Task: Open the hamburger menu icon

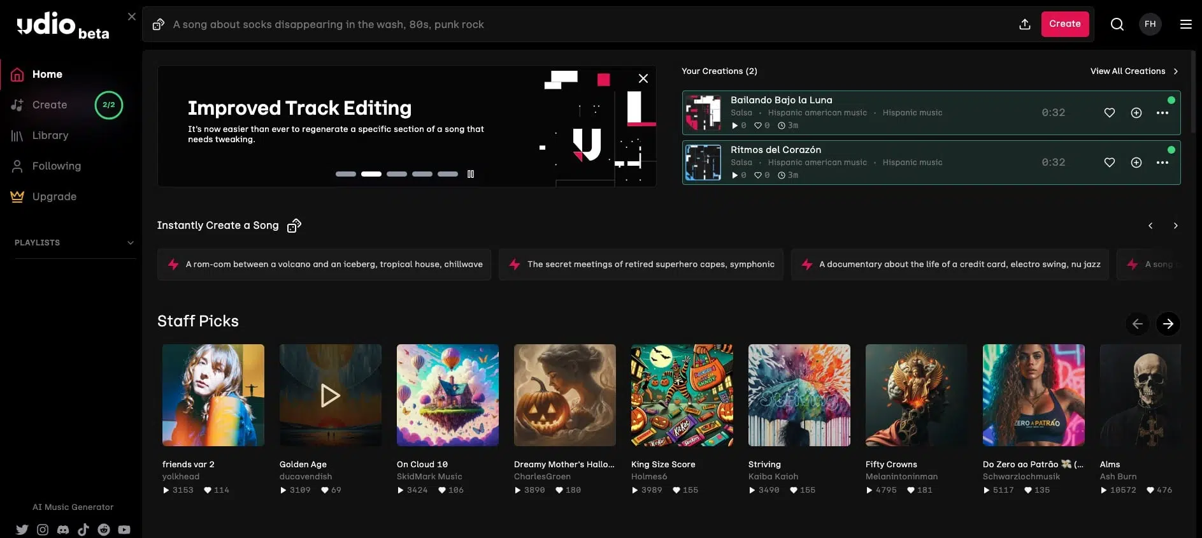Action: pyautogui.click(x=1185, y=24)
